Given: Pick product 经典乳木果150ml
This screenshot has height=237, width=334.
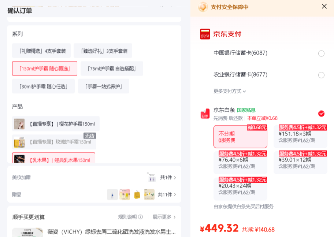Looking at the screenshot, I should point(54,158).
